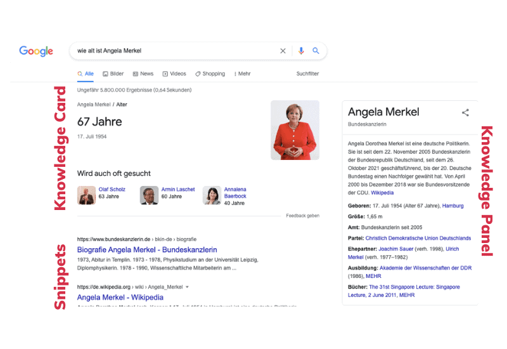Click the Google logo
The image size is (507, 349).
36,51
